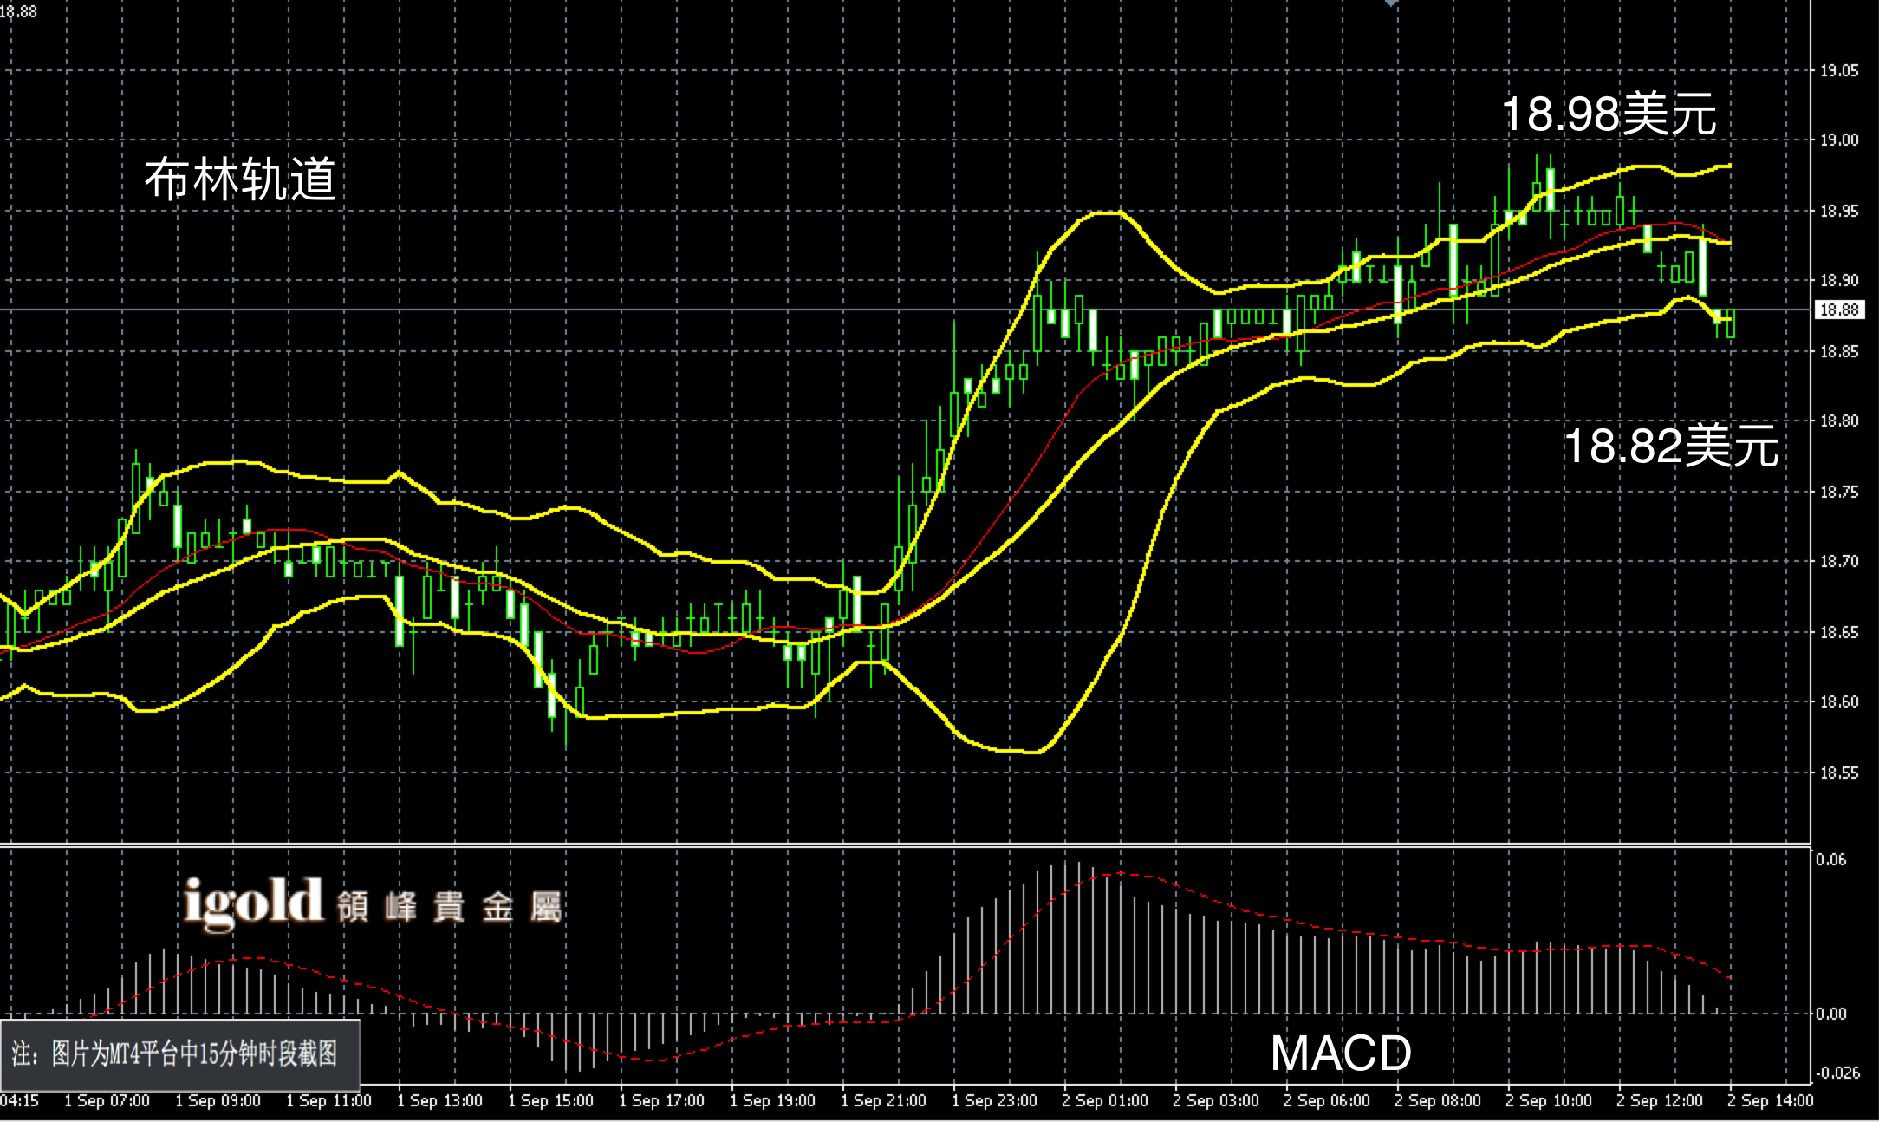Image resolution: width=1879 pixels, height=1122 pixels.
Task: Click the MT4 15-minute note box
Action: [179, 1054]
